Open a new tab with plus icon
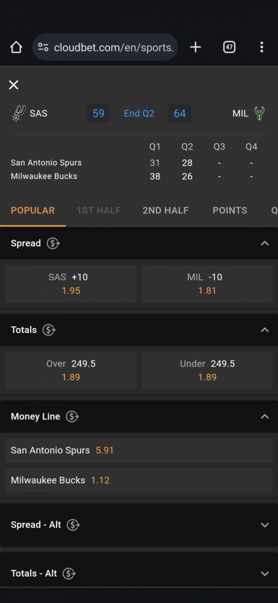This screenshot has height=603, width=278. (196, 47)
